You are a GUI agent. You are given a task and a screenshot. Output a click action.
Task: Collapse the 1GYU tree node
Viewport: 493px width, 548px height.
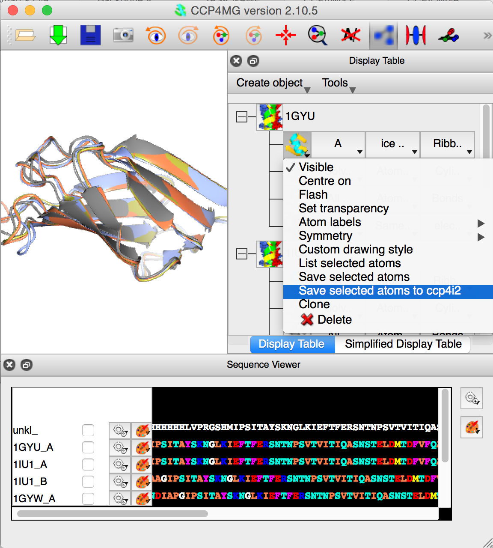(242, 117)
